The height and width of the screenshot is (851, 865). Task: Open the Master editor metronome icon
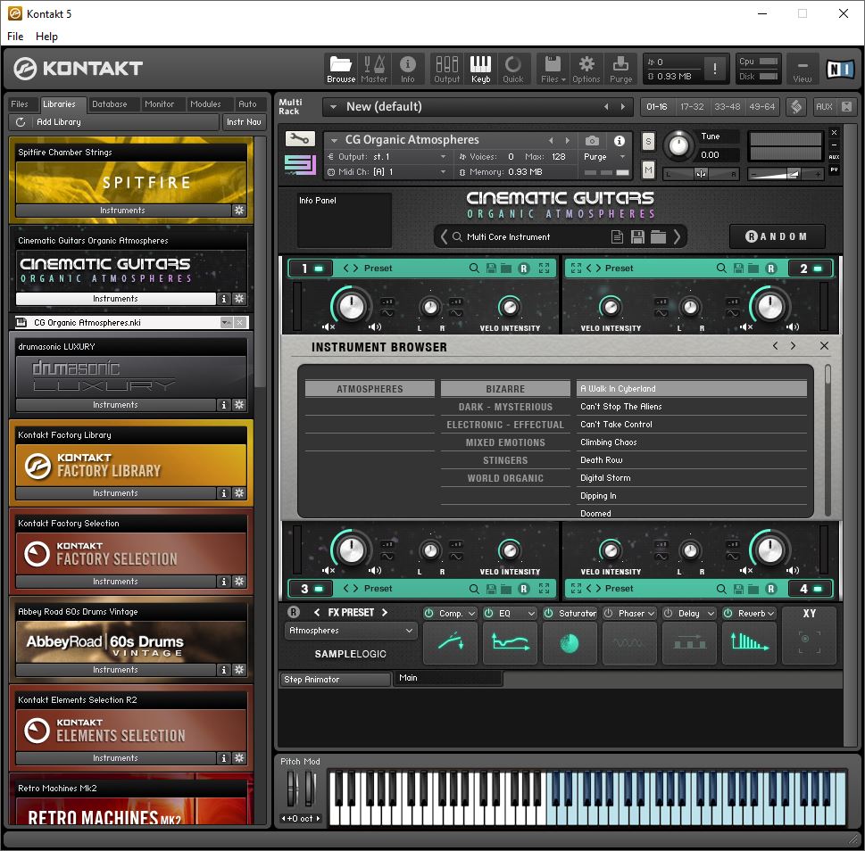(x=374, y=69)
